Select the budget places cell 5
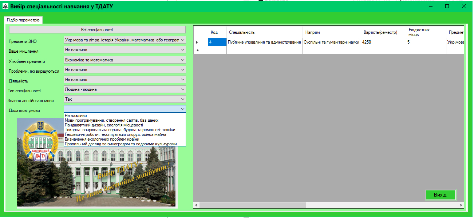This screenshot has width=474, height=218. 426,42
